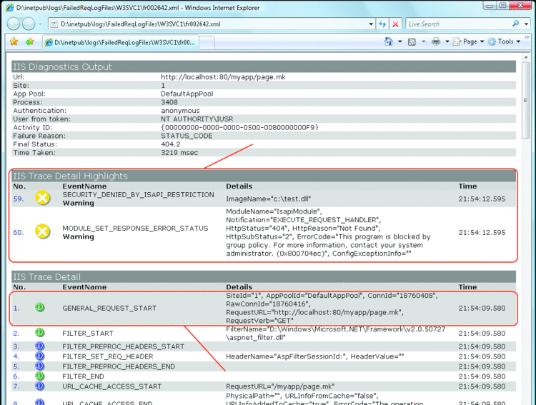The width and height of the screenshot is (536, 405).
Task: Click the User from token value NT AUTHORITY\IUSR
Action: 197,119
